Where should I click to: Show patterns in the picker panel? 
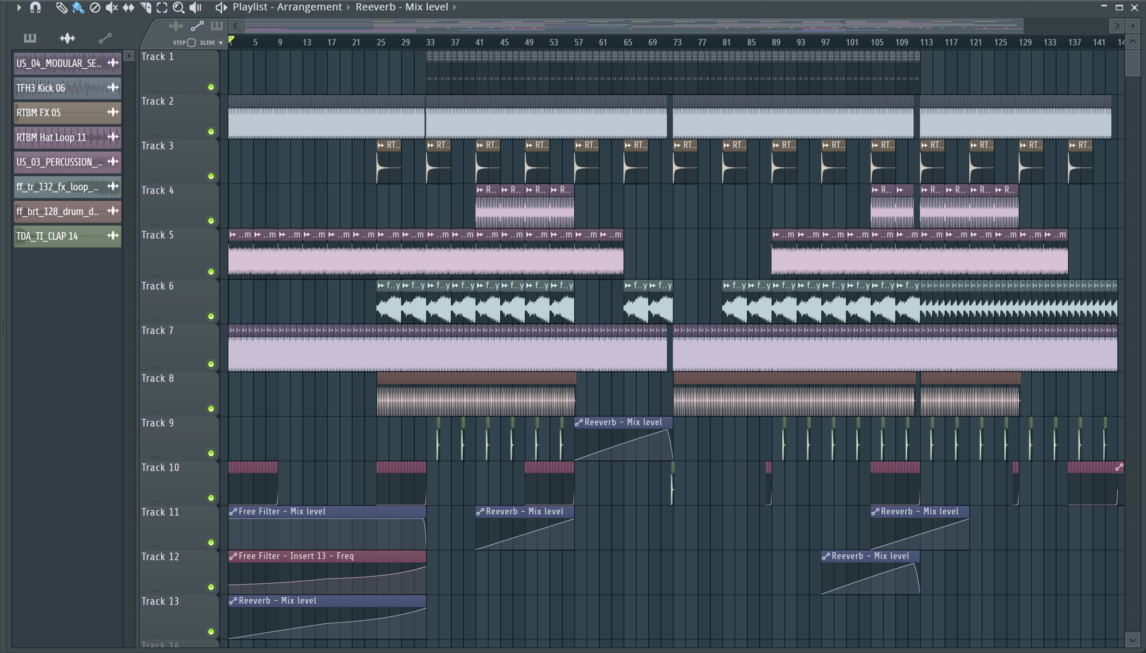(30, 38)
